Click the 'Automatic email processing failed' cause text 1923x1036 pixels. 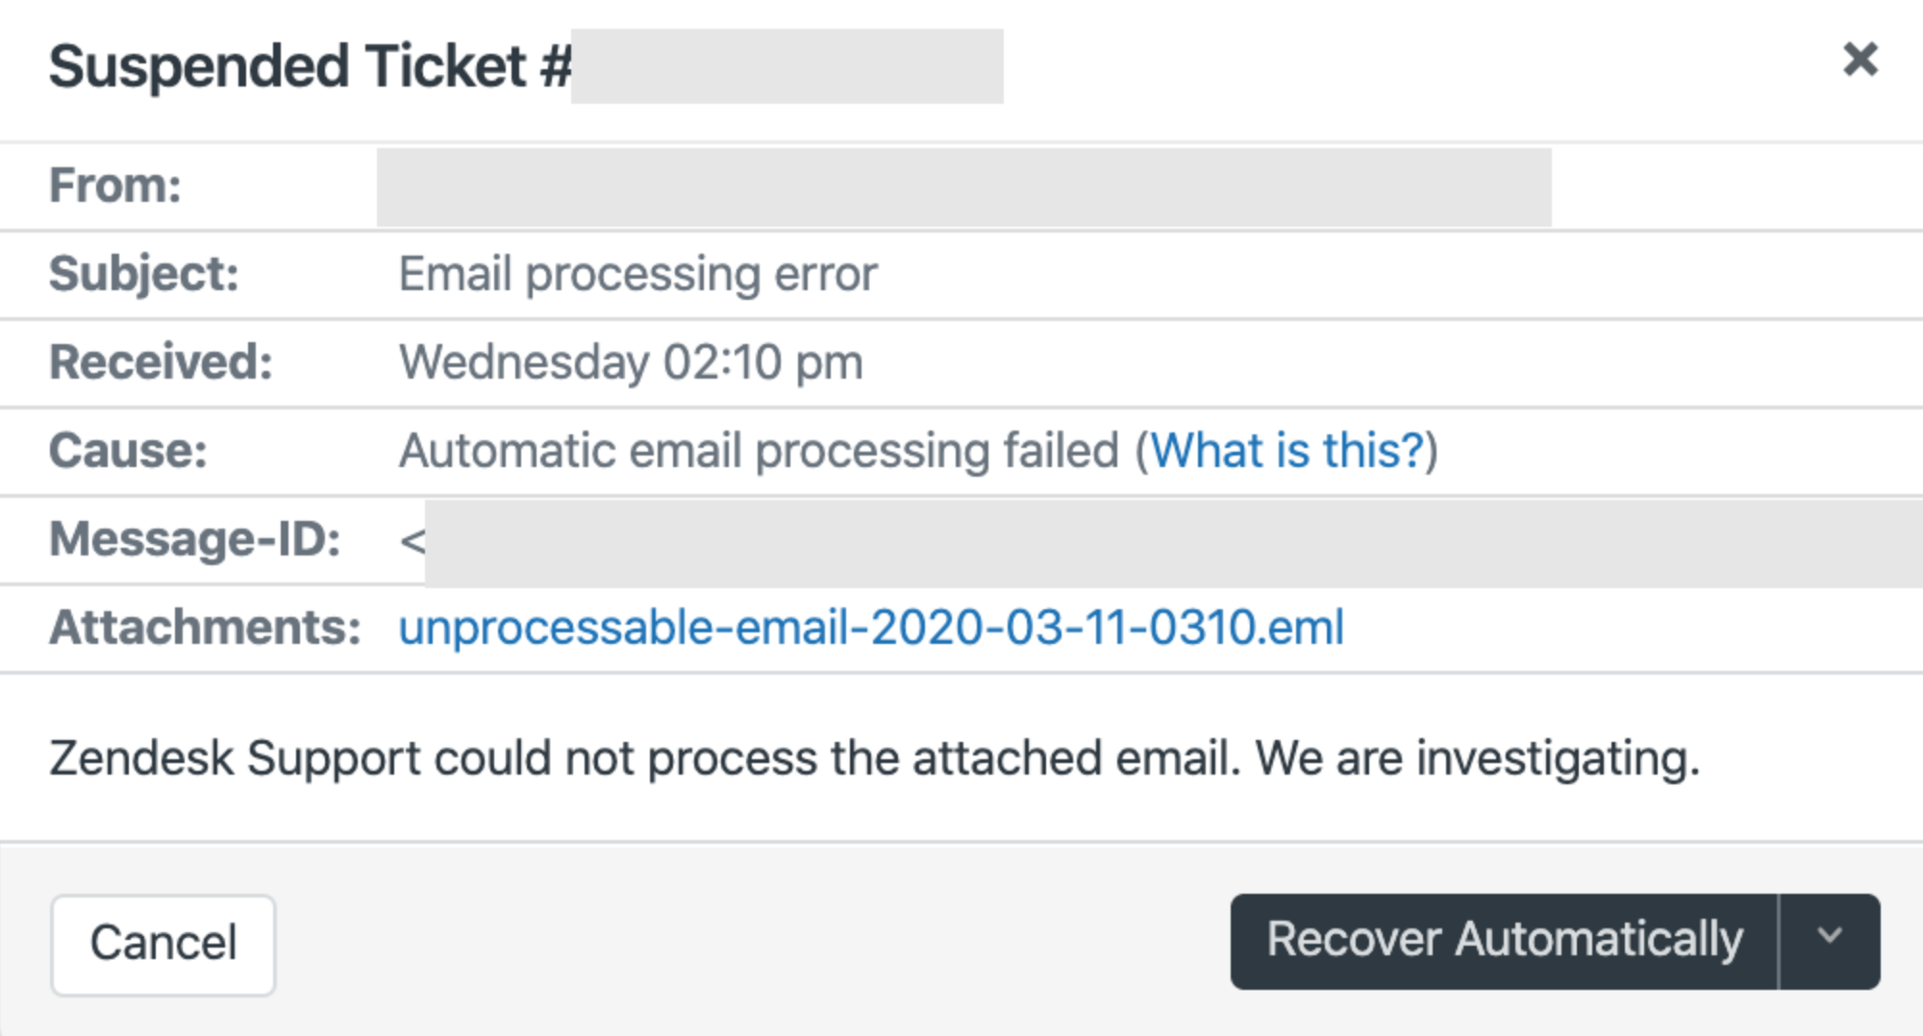(760, 451)
